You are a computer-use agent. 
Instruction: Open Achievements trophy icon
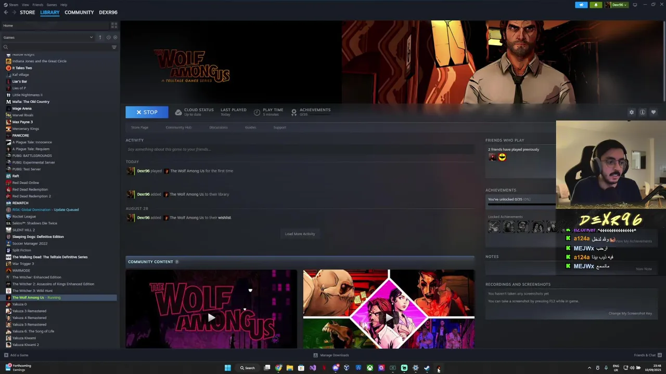point(294,112)
